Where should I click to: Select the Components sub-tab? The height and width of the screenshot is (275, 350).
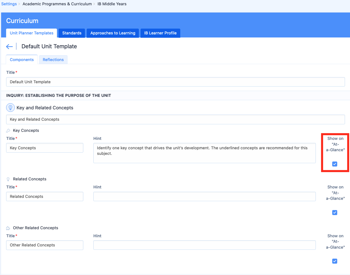pyautogui.click(x=22, y=60)
